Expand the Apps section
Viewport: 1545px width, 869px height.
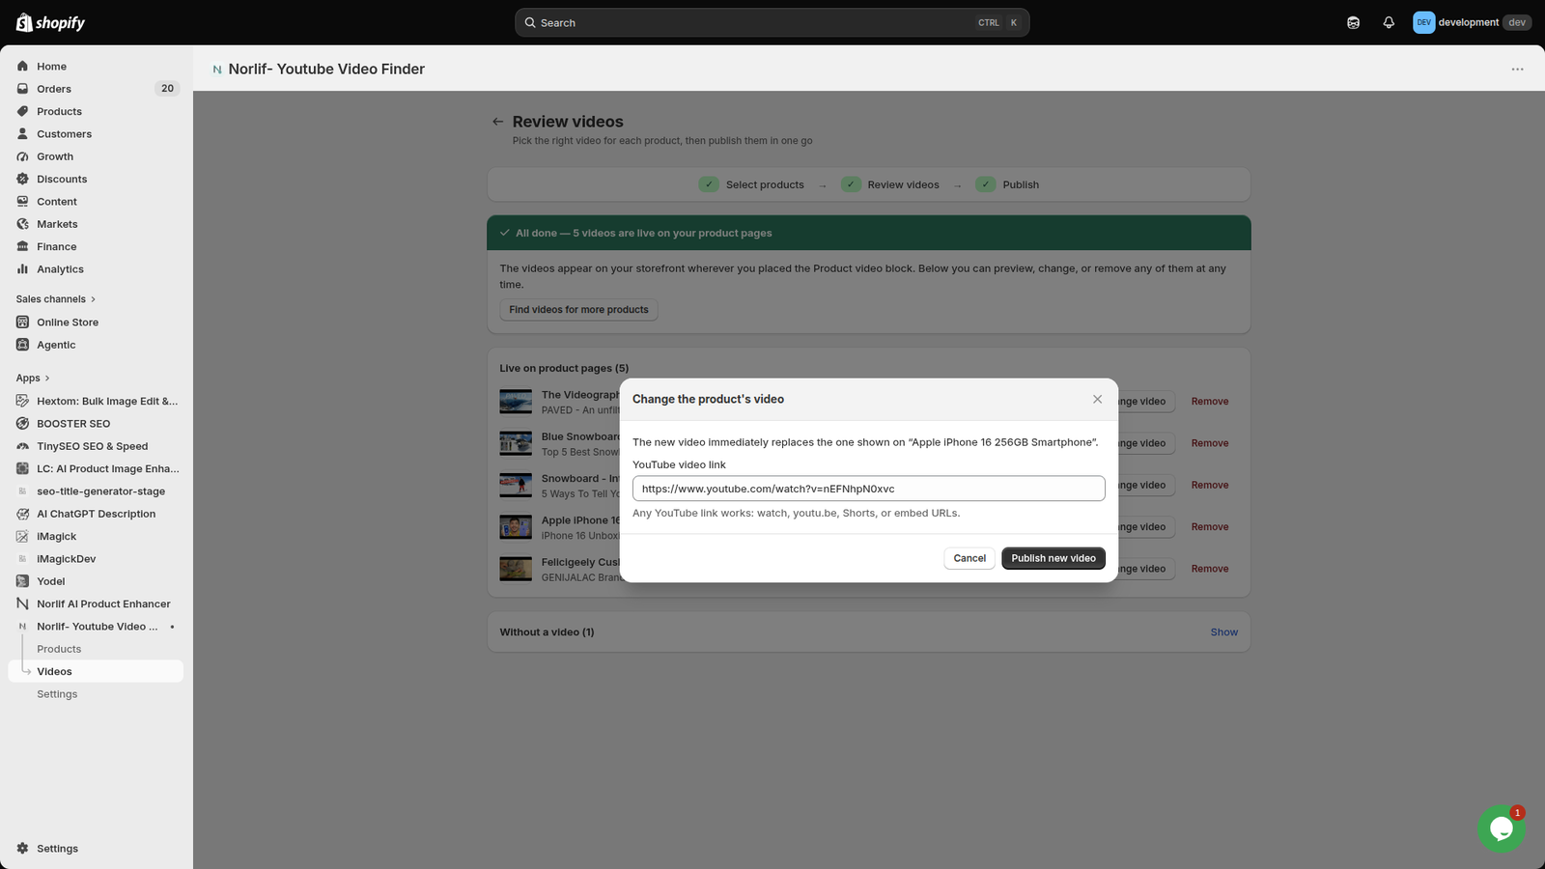coord(33,378)
